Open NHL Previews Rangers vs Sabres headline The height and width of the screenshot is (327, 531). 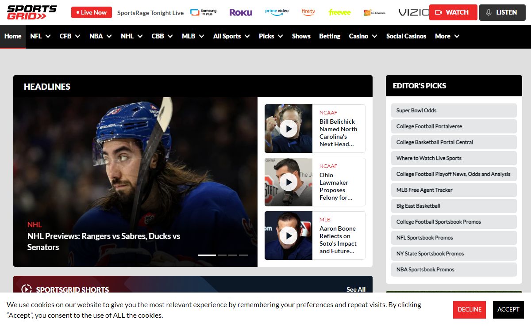click(x=104, y=242)
